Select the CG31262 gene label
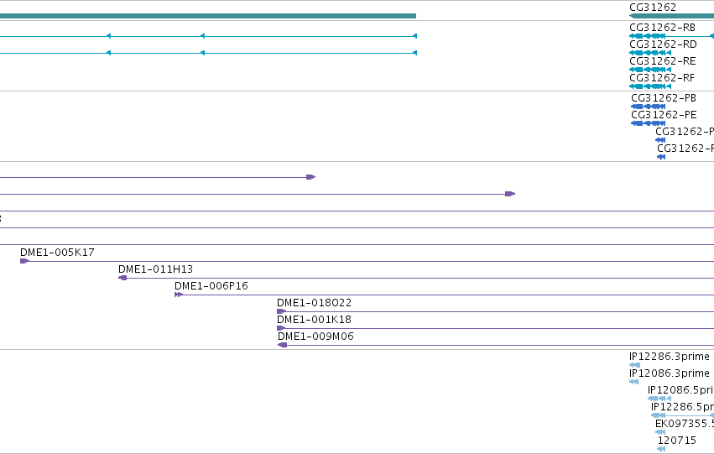The height and width of the screenshot is (454, 714). pos(653,8)
